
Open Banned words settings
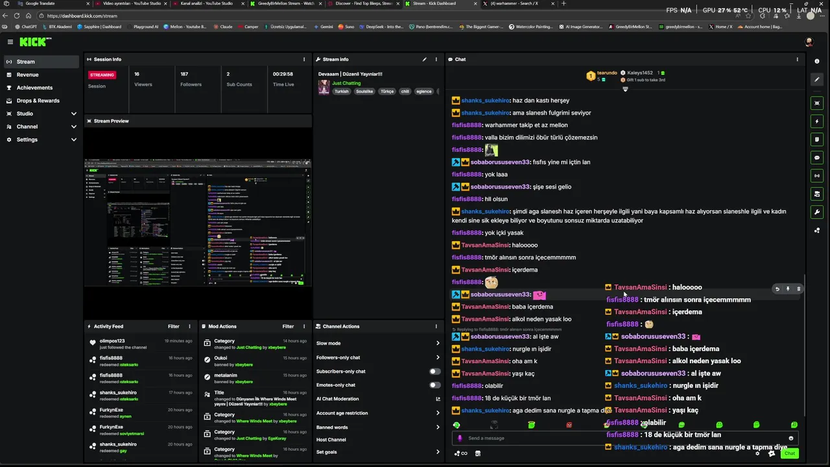point(378,427)
